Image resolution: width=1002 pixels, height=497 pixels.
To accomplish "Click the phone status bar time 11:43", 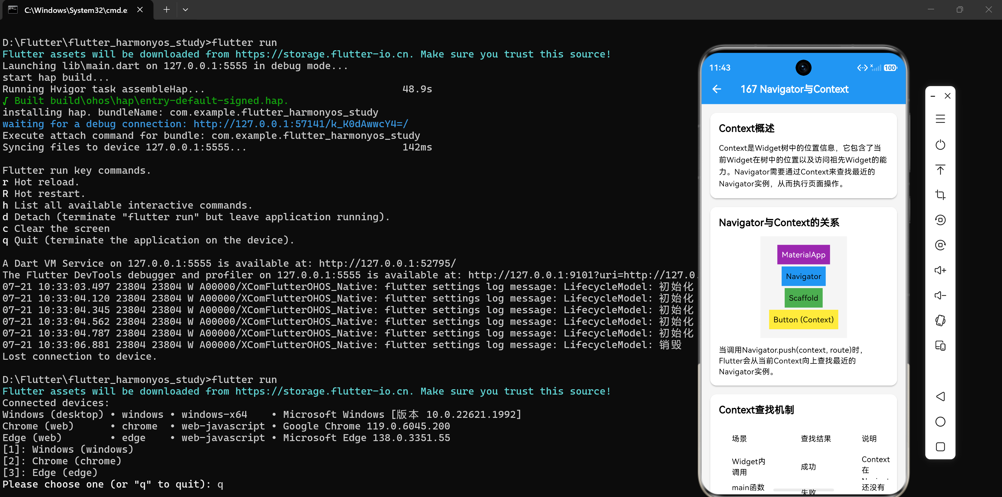I will click(720, 68).
